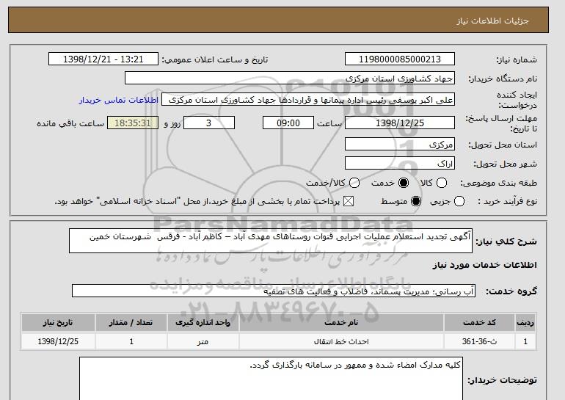Select the کالا radio button
Image resolution: width=565 pixels, height=400 pixels.
point(442,183)
